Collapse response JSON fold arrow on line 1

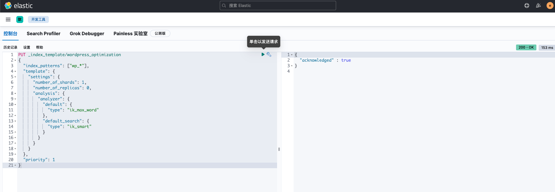pos(292,55)
